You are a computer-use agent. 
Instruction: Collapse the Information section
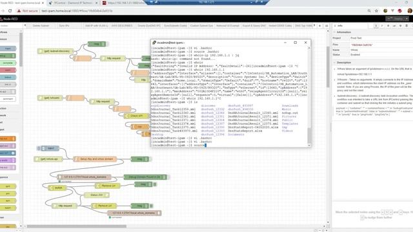point(344,32)
